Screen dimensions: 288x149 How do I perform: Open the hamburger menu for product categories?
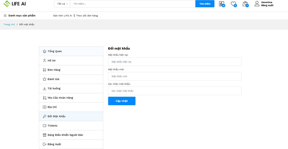pyautogui.click(x=5, y=16)
